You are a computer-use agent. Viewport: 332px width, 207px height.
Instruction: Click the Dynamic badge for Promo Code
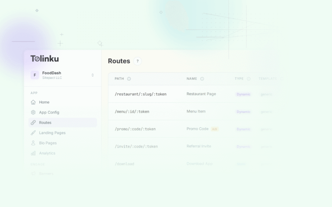click(x=243, y=129)
